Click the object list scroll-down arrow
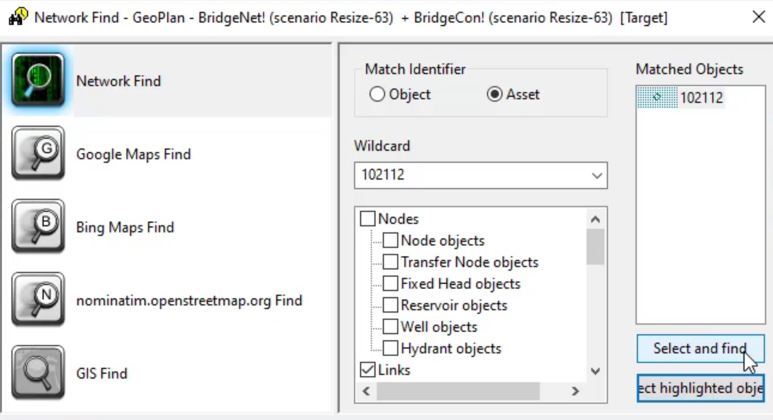This screenshot has height=420, width=773. point(595,371)
